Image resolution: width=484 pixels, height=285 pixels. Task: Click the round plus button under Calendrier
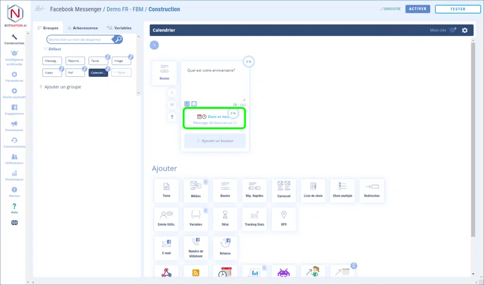(154, 45)
